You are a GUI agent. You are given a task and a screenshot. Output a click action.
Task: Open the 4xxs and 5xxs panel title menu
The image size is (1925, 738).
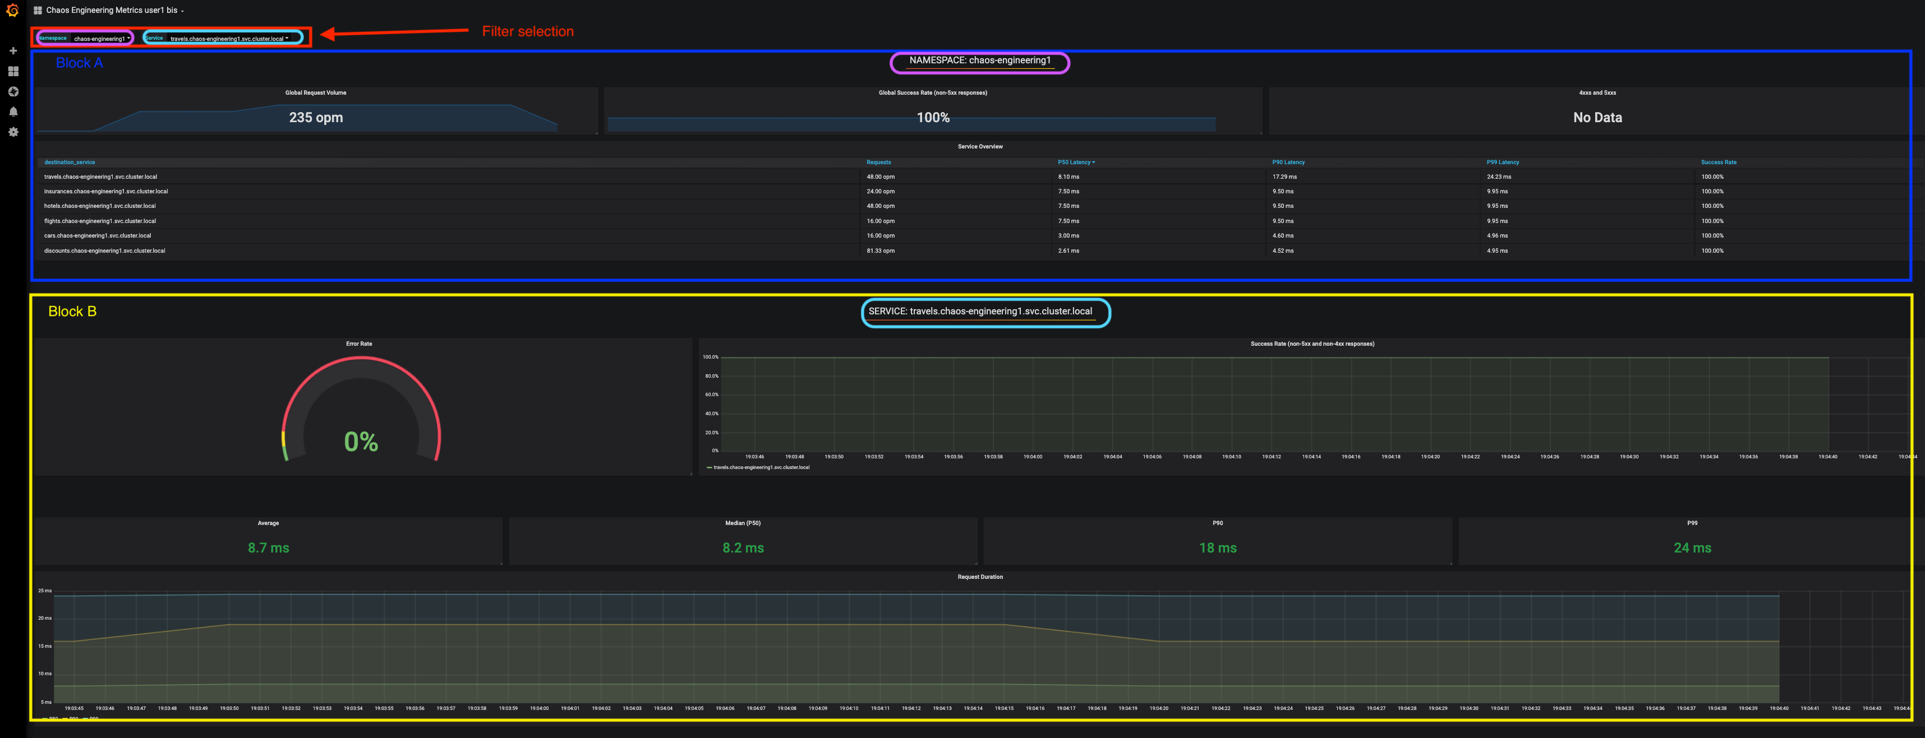click(x=1597, y=92)
